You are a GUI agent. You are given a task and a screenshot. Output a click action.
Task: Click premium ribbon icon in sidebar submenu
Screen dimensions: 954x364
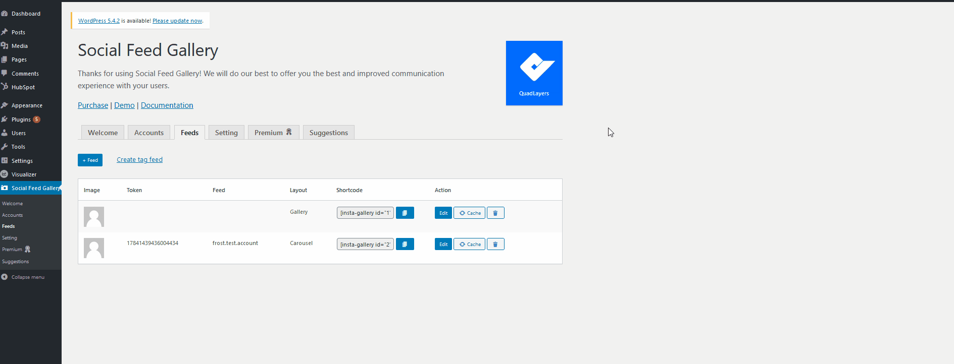[x=28, y=249]
